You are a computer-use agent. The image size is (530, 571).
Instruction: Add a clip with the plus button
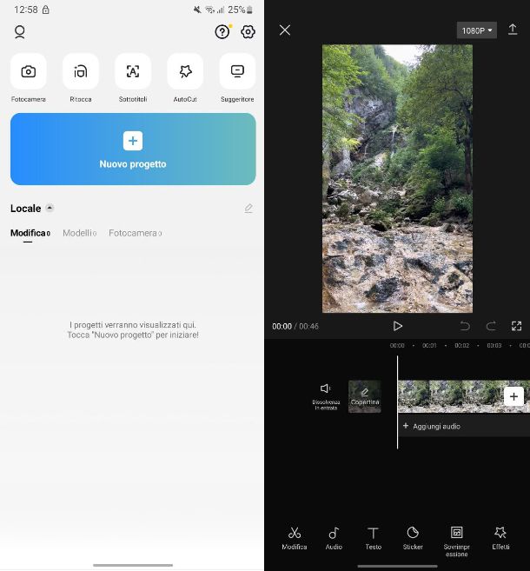(x=513, y=396)
